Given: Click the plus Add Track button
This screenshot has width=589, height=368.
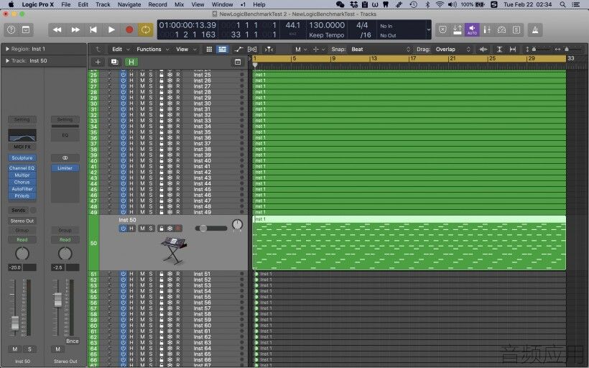Looking at the screenshot, I should coord(98,62).
